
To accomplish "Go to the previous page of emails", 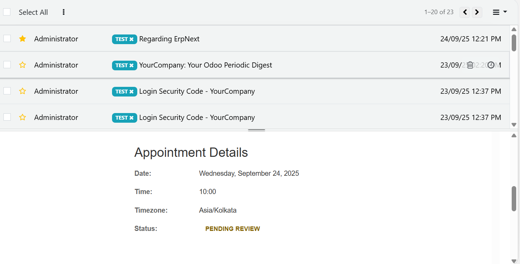I will [x=465, y=12].
